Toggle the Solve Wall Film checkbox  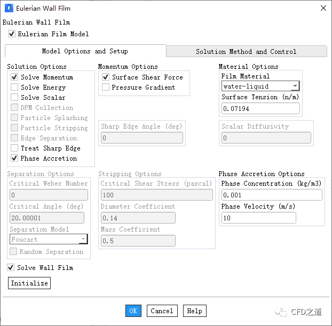tap(11, 267)
